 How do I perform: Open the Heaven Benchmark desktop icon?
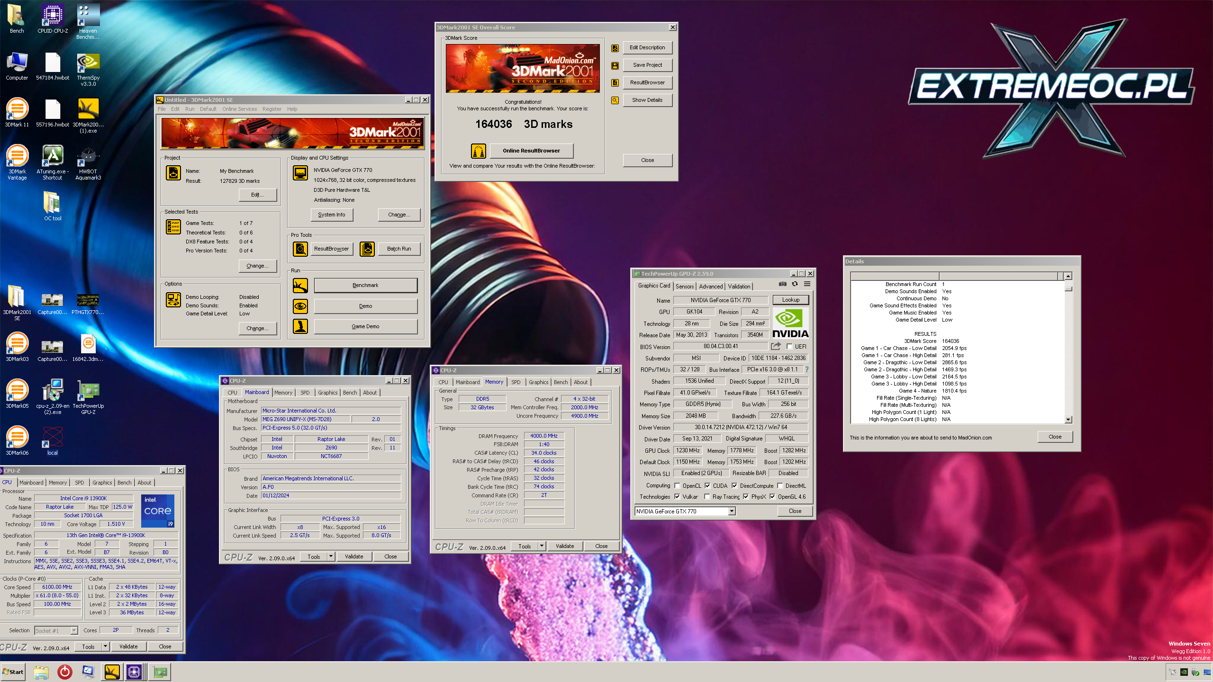click(88, 21)
